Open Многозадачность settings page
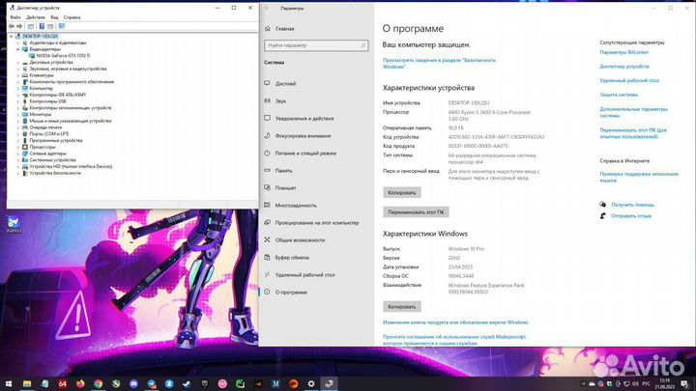Screen dimensions: 696x391 tap(296, 206)
